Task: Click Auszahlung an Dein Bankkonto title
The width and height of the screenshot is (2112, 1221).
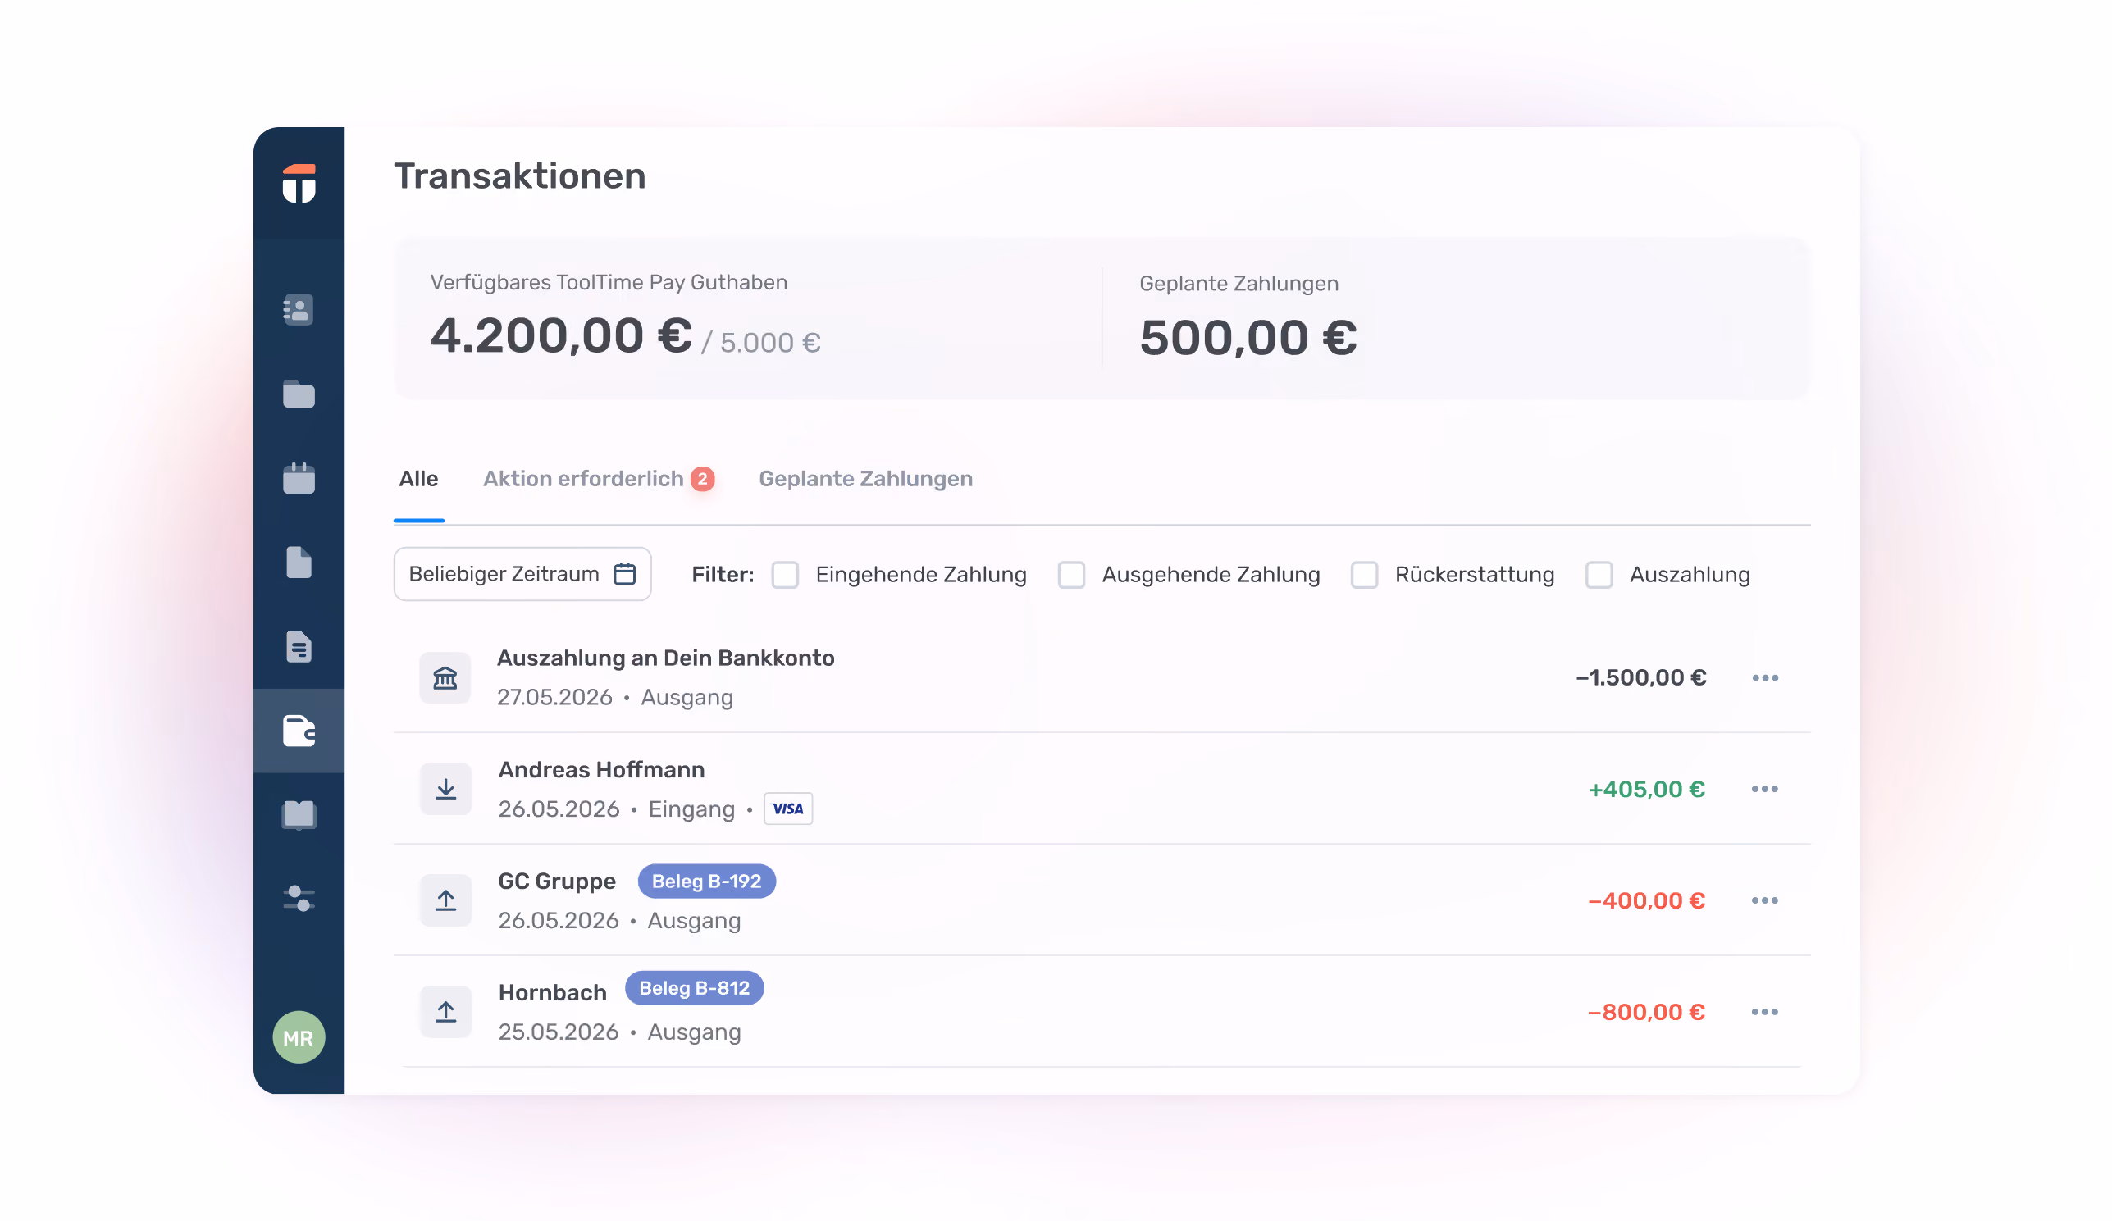Action: [x=665, y=658]
